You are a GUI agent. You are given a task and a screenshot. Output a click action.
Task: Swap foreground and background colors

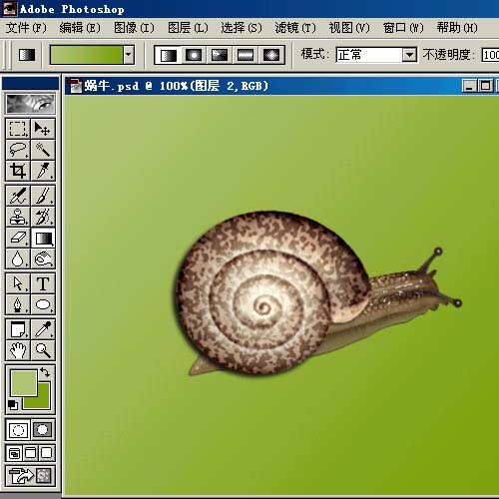tap(45, 371)
